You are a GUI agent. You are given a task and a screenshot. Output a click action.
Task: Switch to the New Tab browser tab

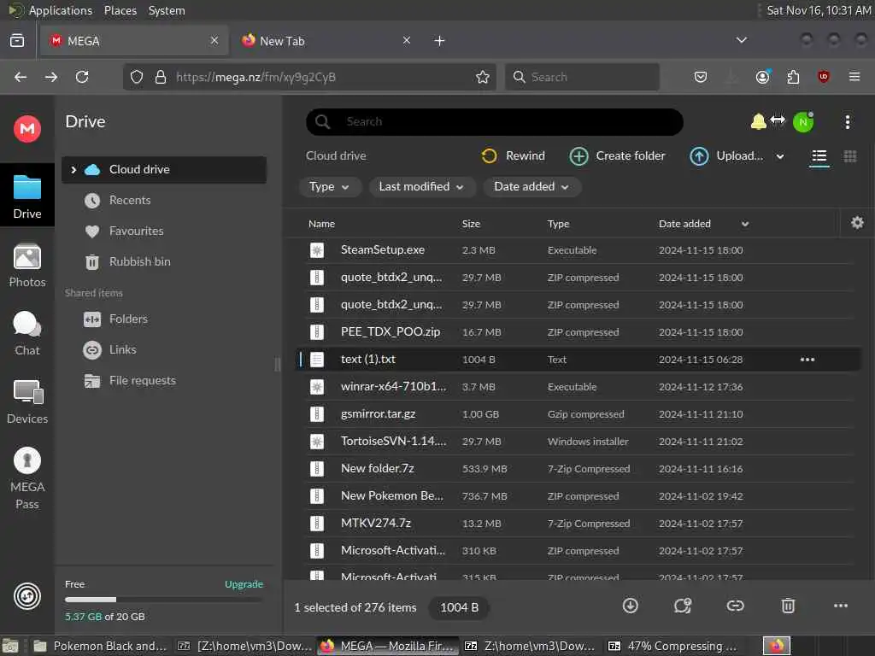point(326,41)
